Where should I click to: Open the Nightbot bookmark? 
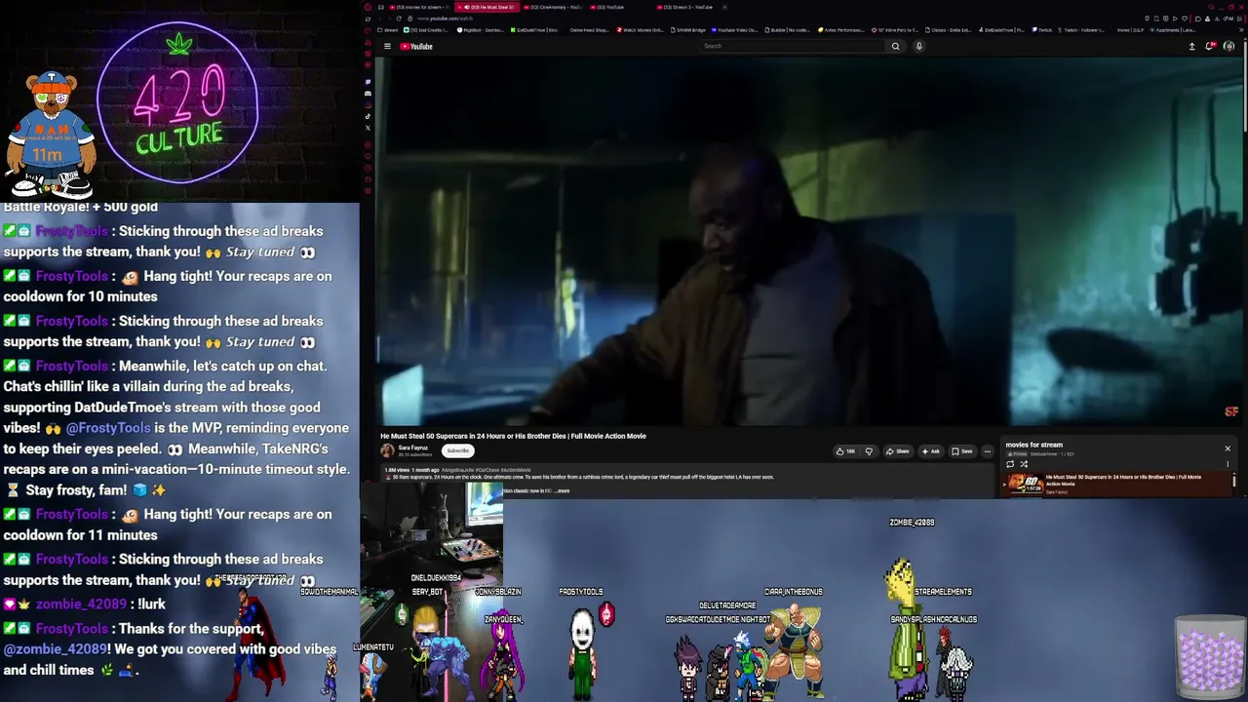point(479,30)
